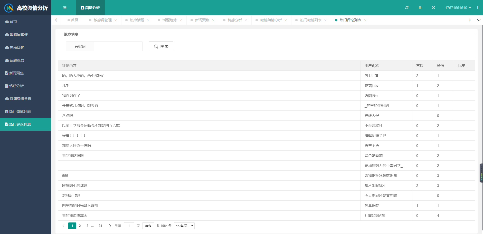The image size is (483, 234).
Task: Click comment 以前上学那会运动会不都是四五六嘛
Action: (x=91, y=126)
